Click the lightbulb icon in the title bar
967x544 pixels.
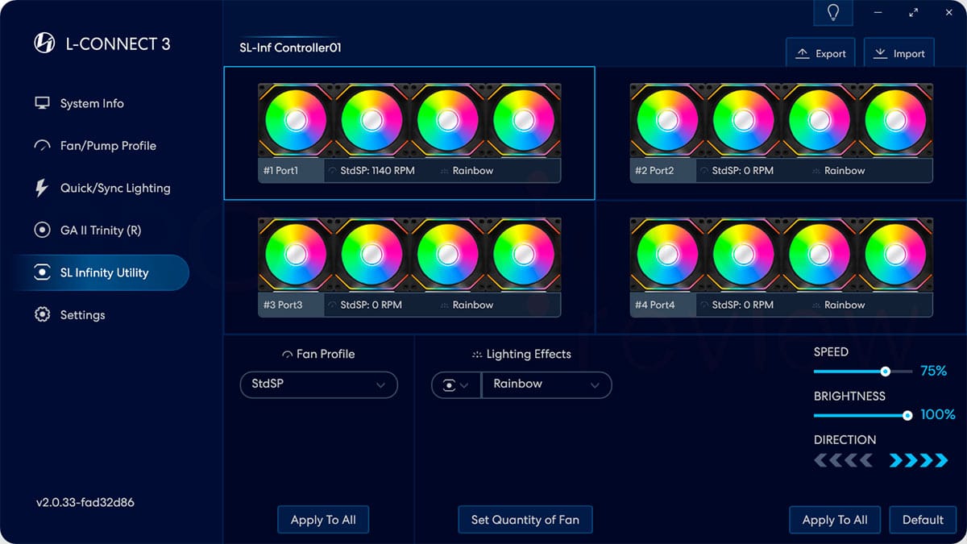833,13
